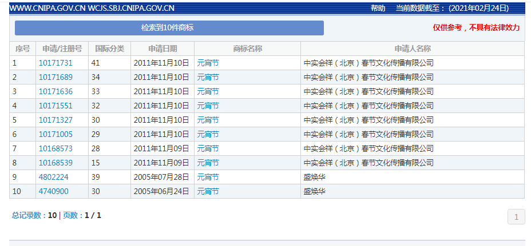Viewport: 531px width, 246px height.
Task: Open application number 10171551
Action: pyautogui.click(x=56, y=106)
